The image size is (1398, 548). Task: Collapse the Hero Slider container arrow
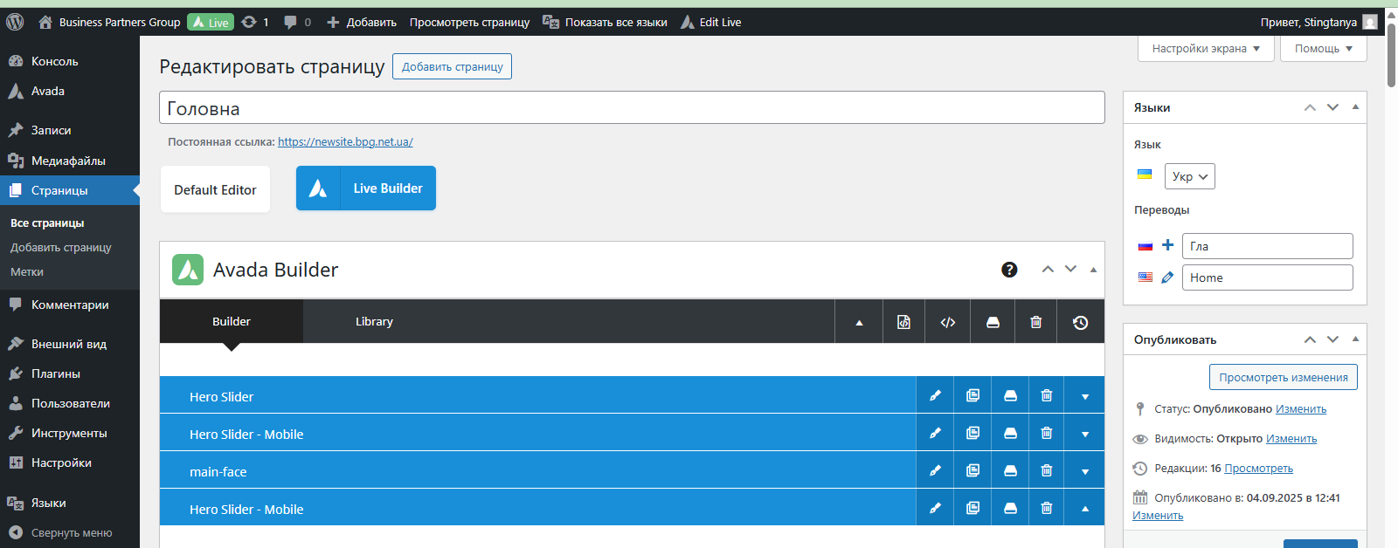coord(1085,396)
